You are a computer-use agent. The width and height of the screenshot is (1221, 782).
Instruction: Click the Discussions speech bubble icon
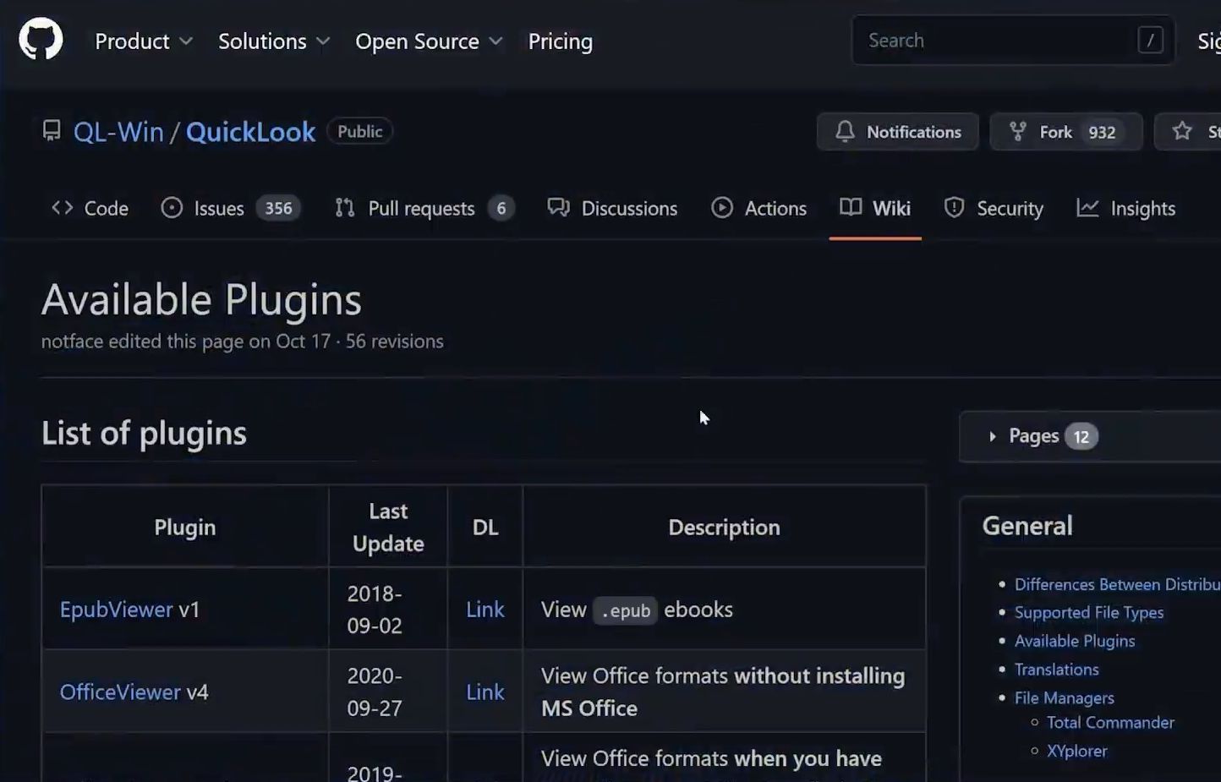tap(558, 207)
